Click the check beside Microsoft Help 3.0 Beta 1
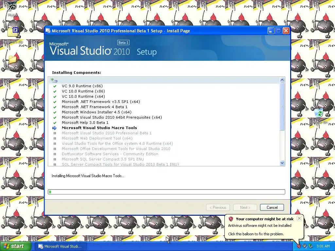Viewport: 335px width, 251px height. 55,123
